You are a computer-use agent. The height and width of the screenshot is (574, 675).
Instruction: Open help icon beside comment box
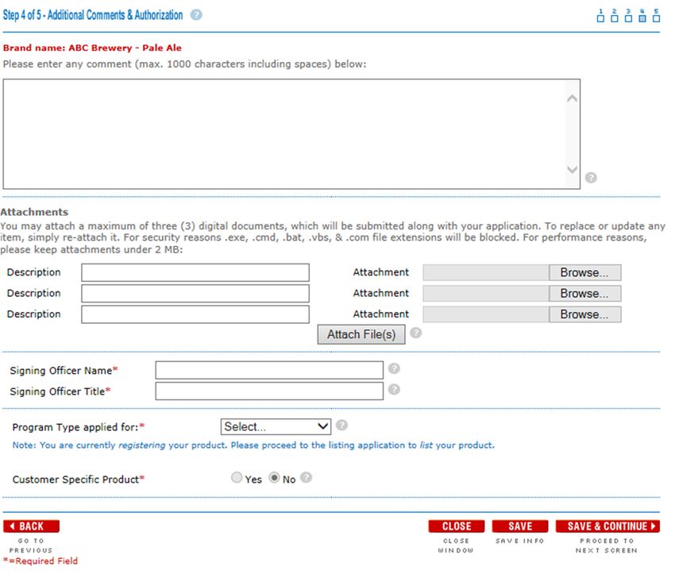tap(591, 177)
